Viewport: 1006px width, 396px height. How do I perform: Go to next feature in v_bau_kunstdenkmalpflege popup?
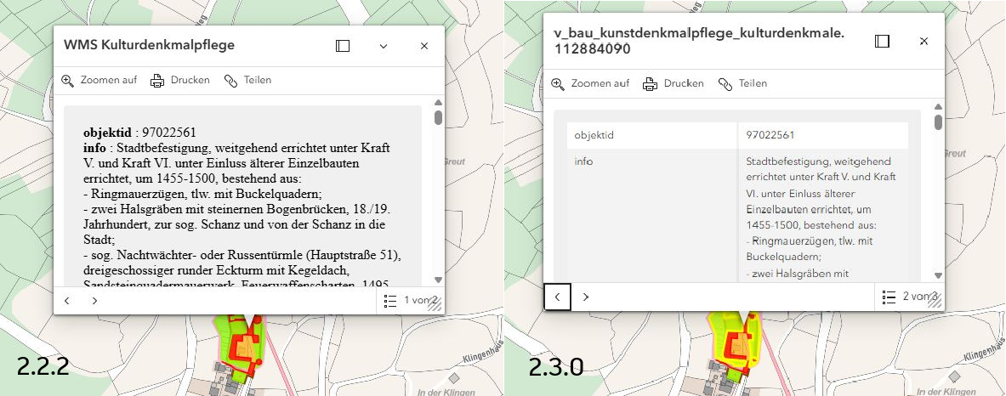click(585, 297)
